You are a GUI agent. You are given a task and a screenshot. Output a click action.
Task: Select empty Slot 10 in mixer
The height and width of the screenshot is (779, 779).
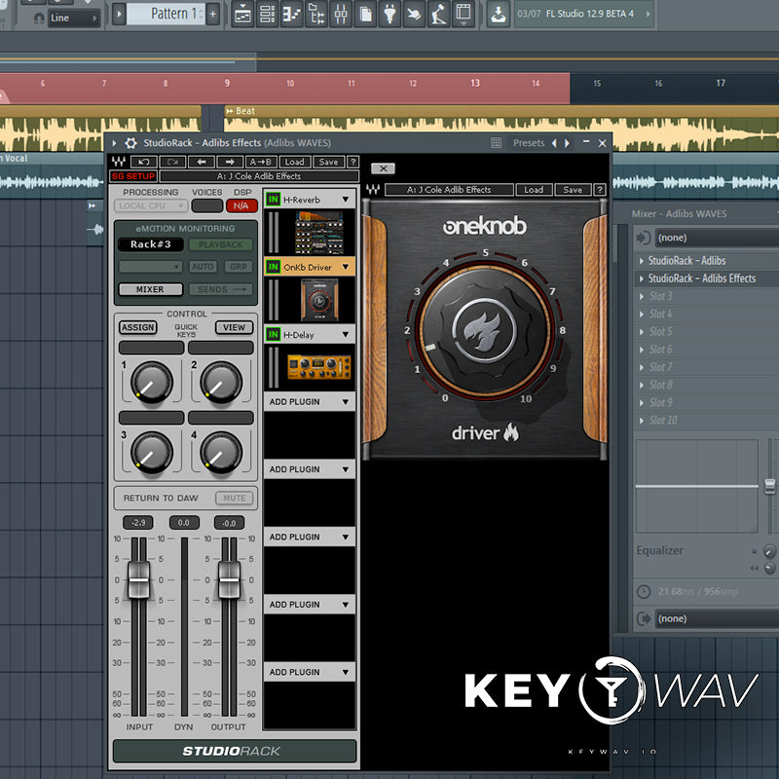click(707, 421)
